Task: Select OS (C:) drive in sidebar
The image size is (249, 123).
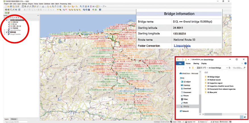Action: coord(186,106)
